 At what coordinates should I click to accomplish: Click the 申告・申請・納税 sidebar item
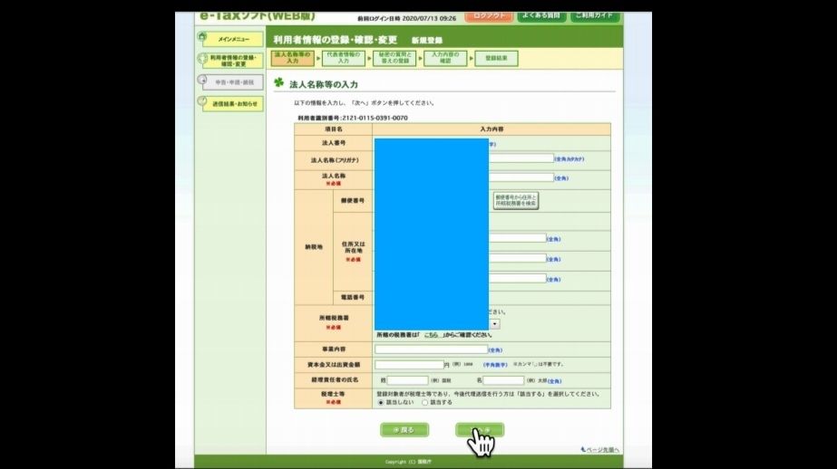tap(233, 82)
